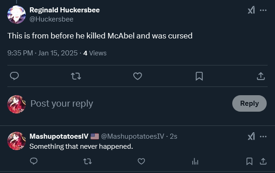Share Reginald Huckersbee's post

261,76
